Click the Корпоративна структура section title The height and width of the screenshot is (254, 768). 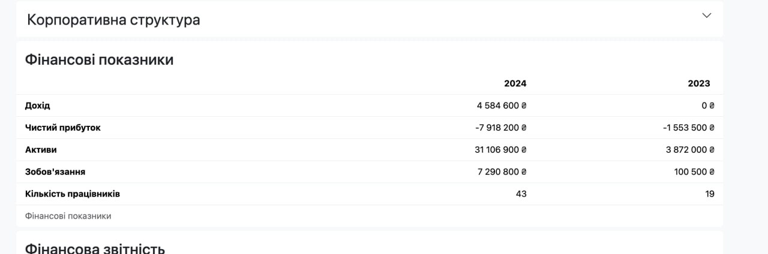pos(113,20)
